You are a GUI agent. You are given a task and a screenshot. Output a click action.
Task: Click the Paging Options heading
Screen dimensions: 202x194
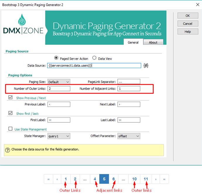[x=20, y=75]
